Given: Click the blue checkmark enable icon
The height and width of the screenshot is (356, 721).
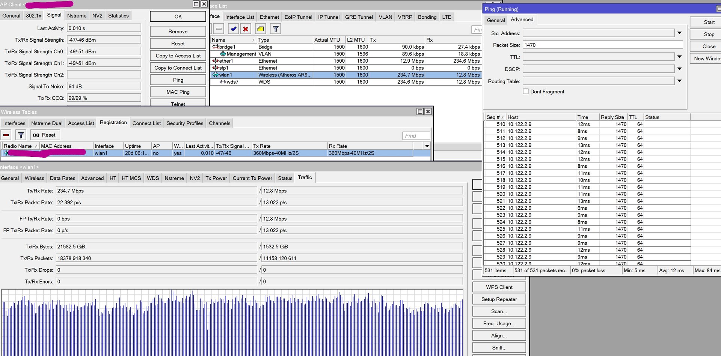Looking at the screenshot, I should [x=234, y=29].
